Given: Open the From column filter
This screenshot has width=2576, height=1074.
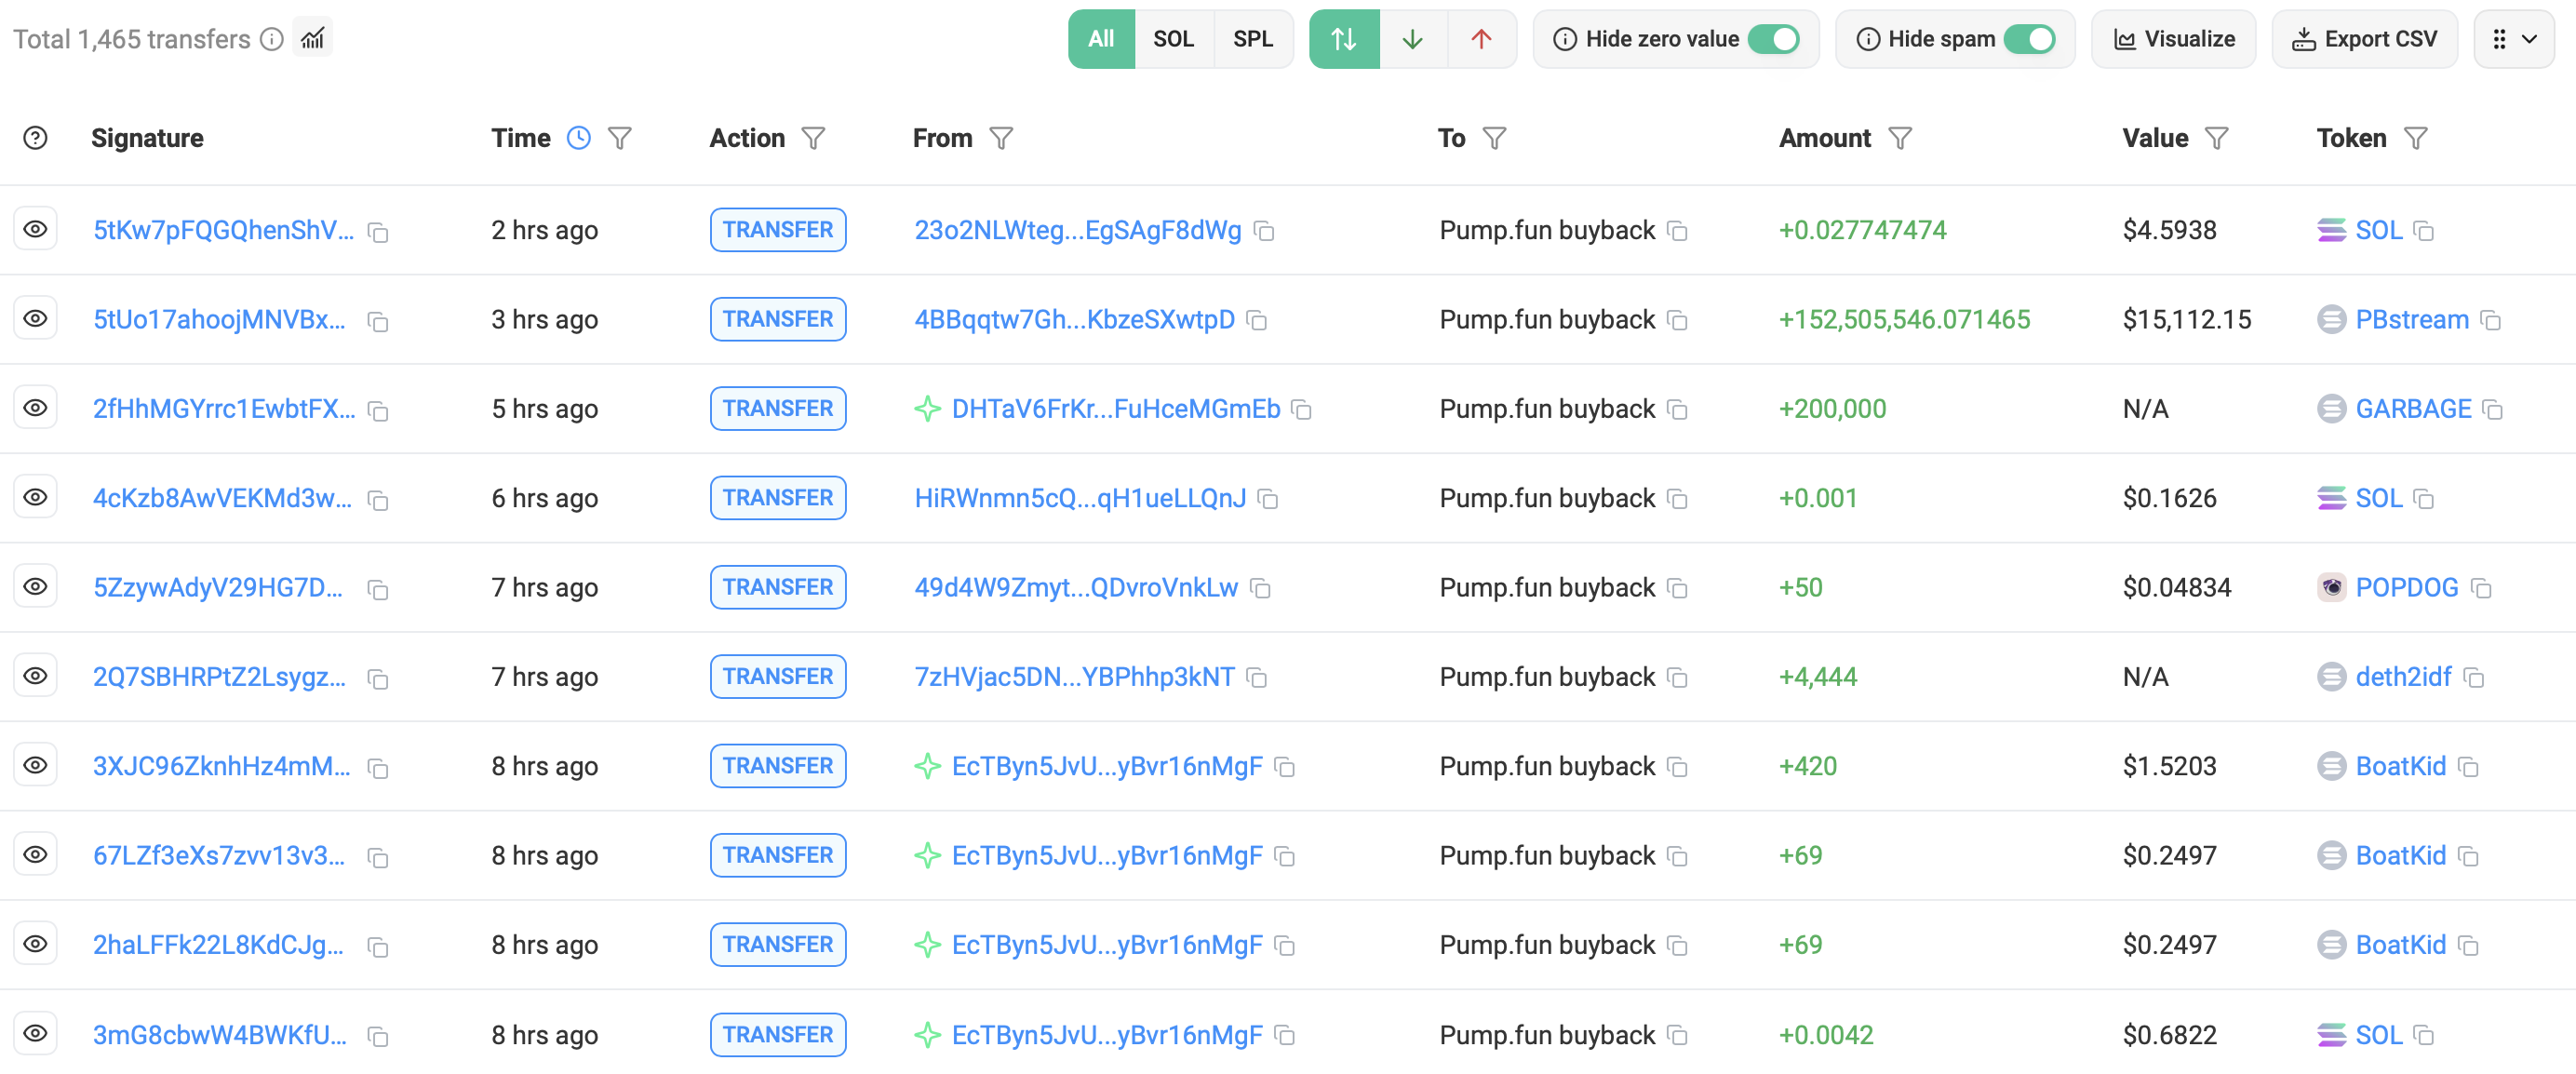Looking at the screenshot, I should 1002,138.
